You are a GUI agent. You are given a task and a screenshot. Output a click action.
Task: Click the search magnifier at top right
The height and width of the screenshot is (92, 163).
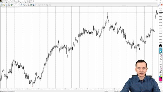159,5
